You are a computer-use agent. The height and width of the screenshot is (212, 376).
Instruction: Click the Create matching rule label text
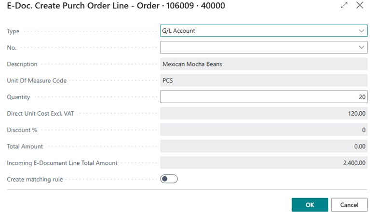click(x=35, y=180)
